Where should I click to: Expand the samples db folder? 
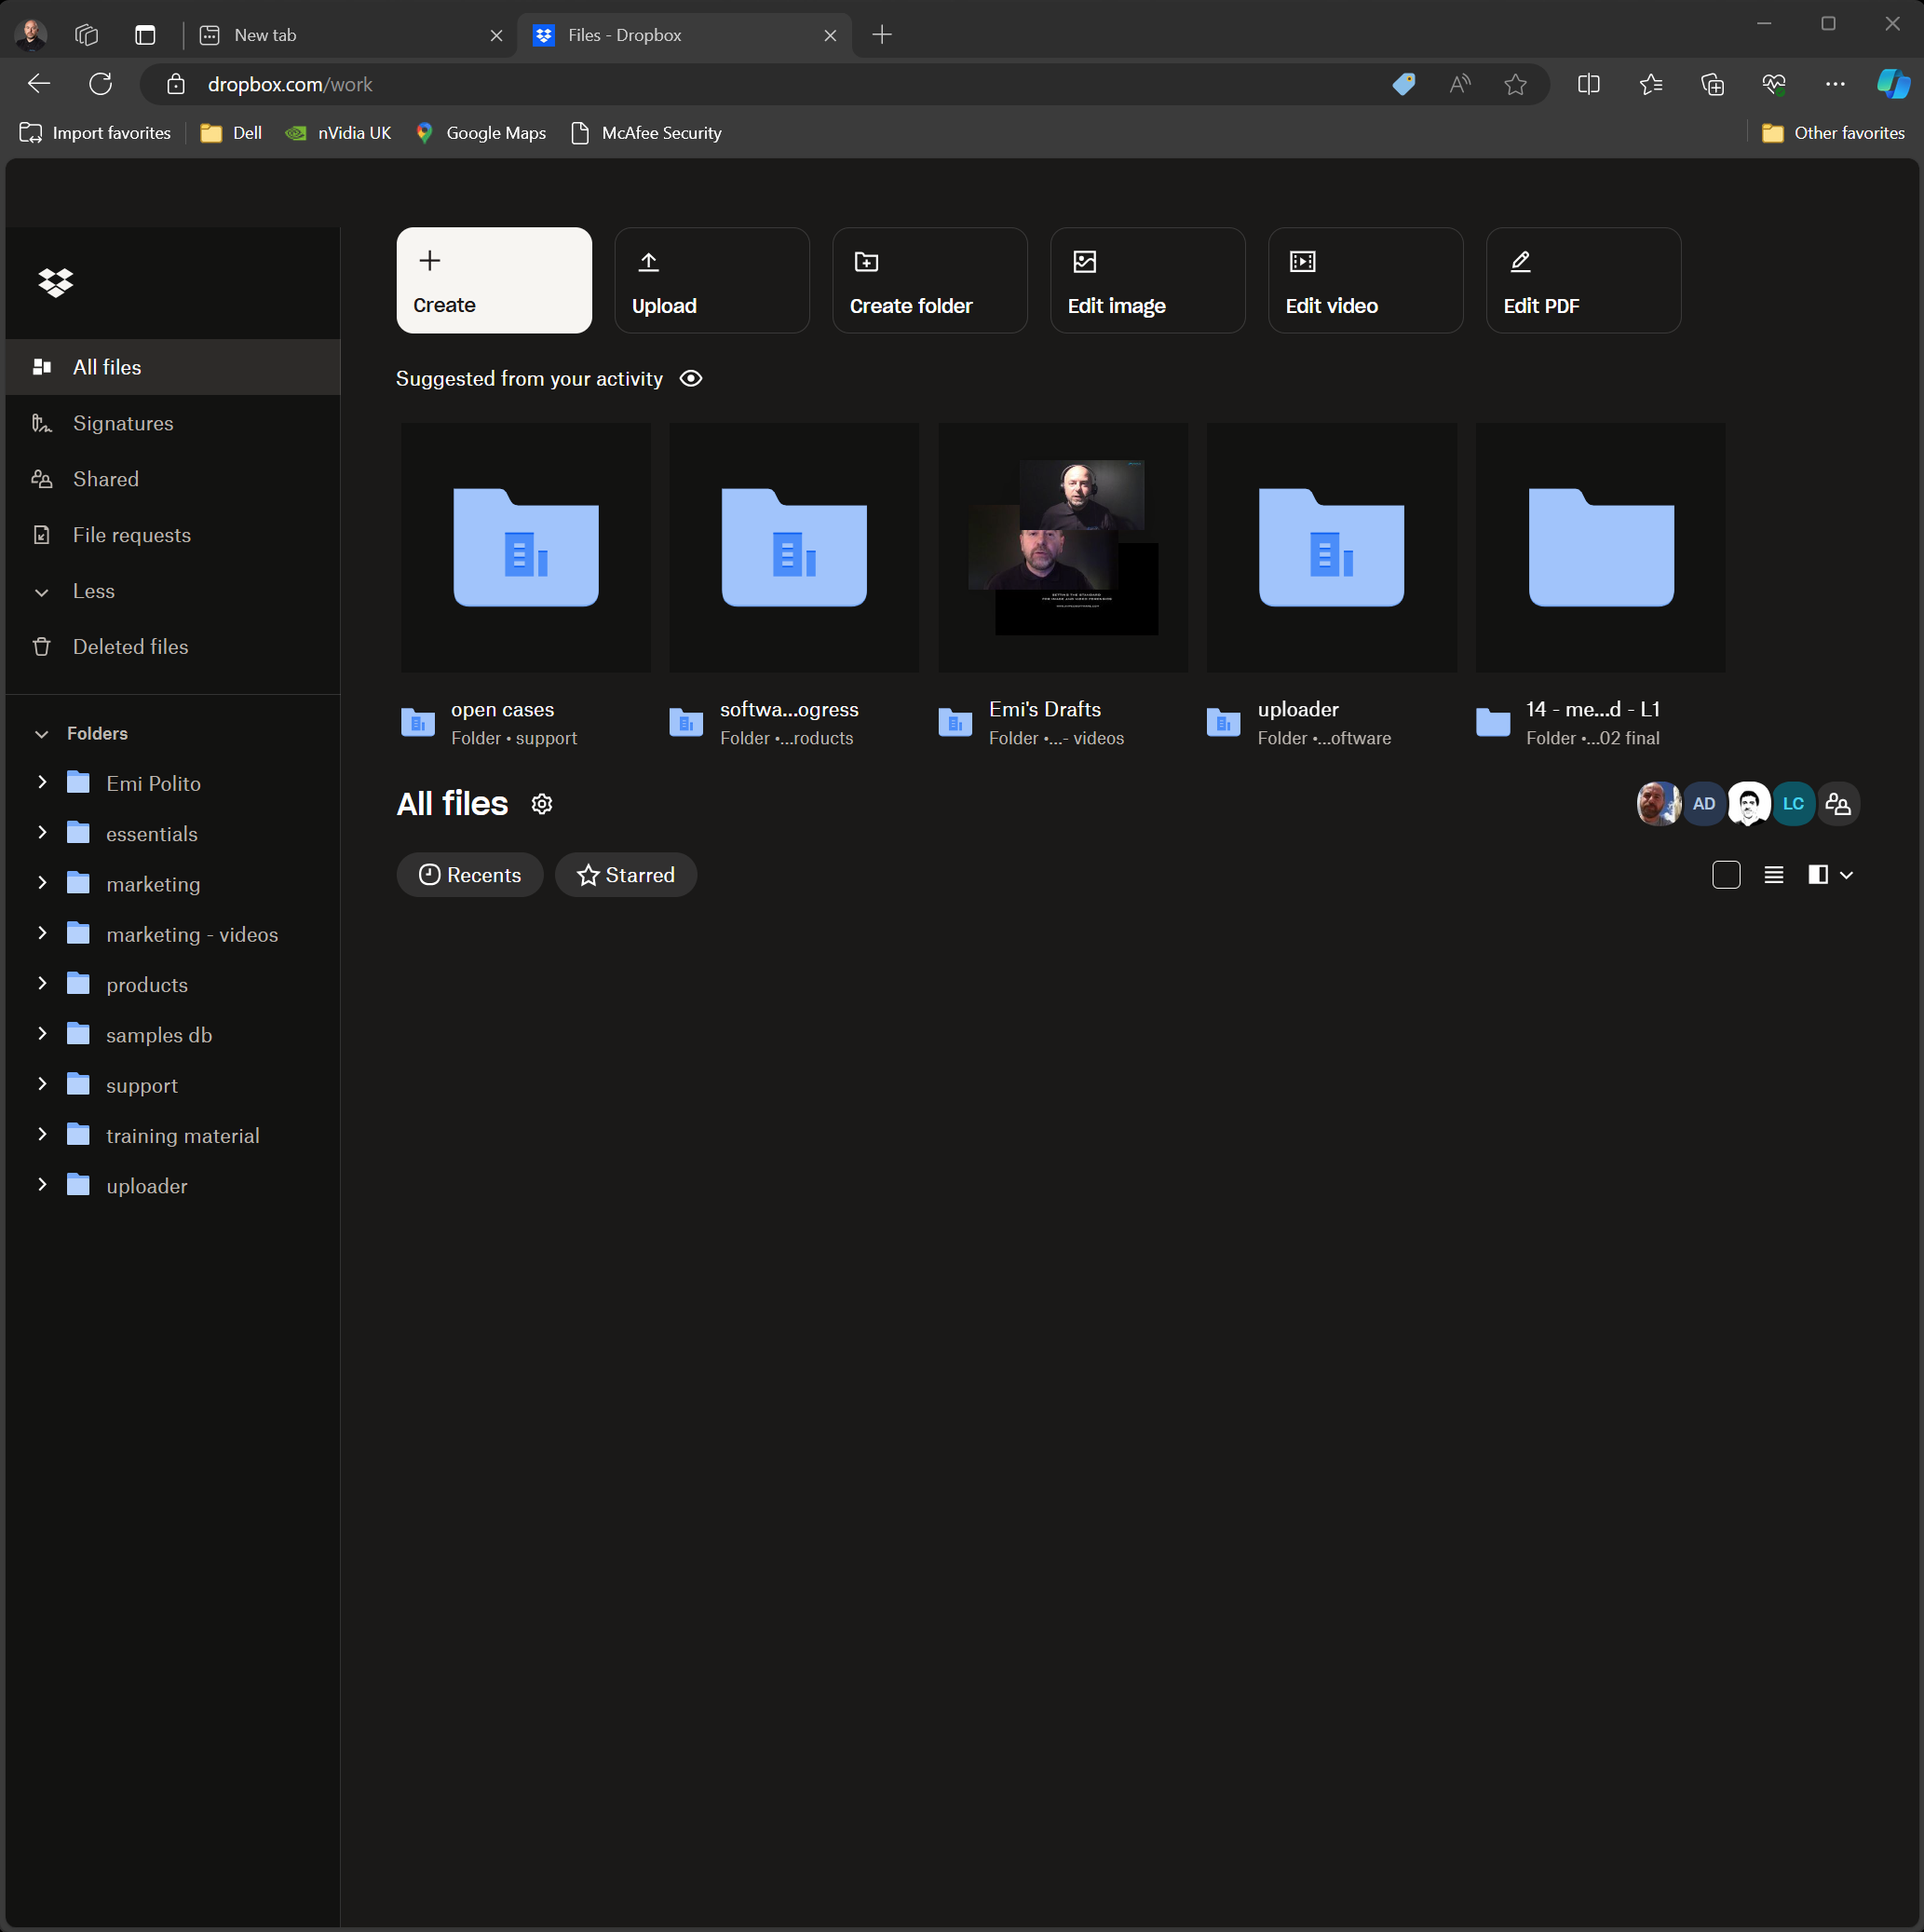click(39, 1035)
